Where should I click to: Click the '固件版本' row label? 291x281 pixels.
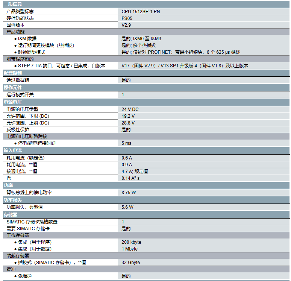tap(15, 25)
